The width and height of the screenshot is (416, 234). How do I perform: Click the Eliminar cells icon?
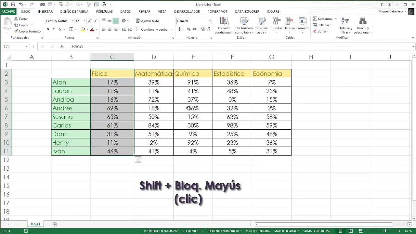click(x=289, y=21)
